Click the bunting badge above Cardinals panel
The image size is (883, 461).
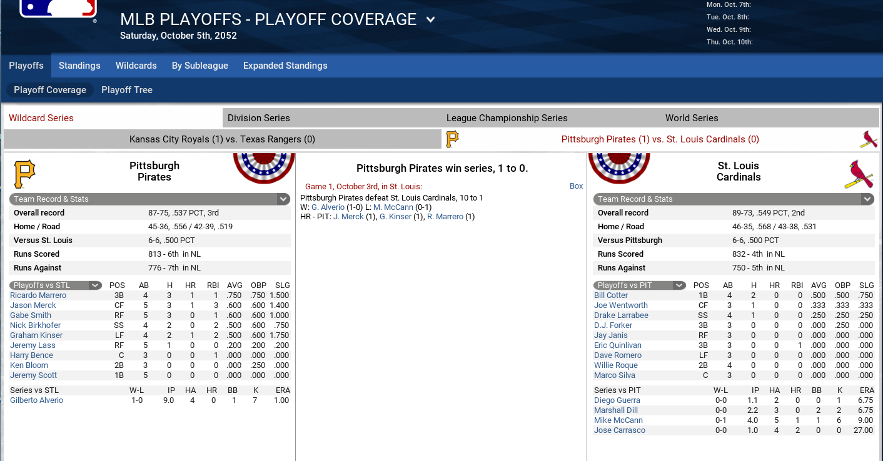coord(619,167)
